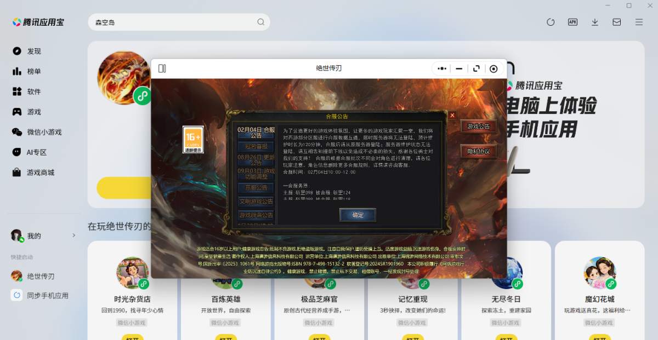Open the mail messages icon
The width and height of the screenshot is (658, 340).
[617, 22]
